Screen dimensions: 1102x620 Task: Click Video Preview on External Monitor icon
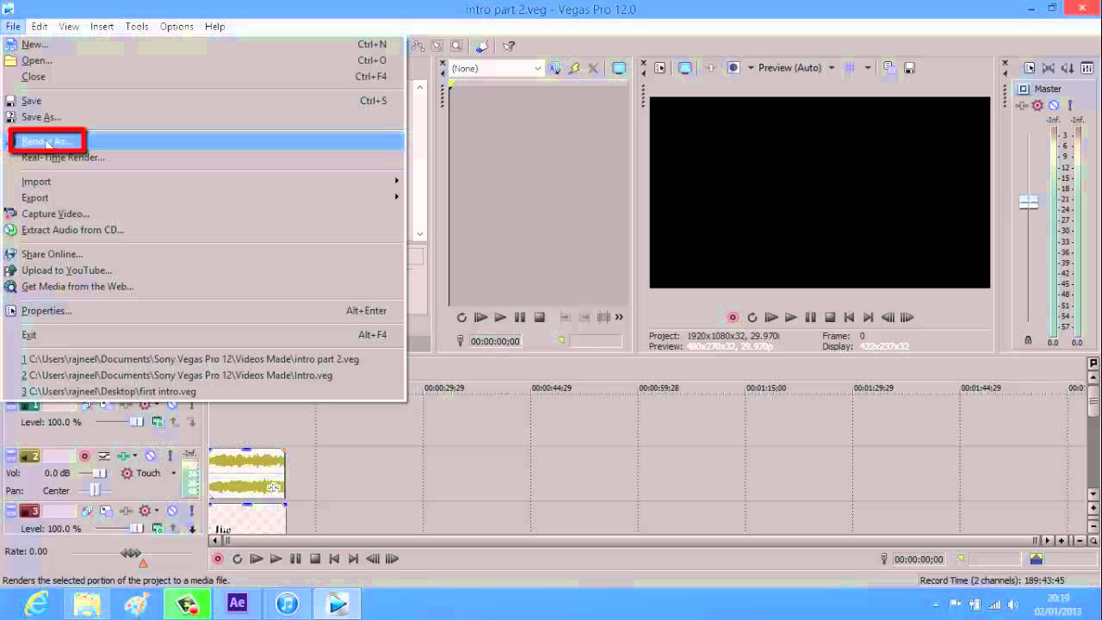(684, 68)
